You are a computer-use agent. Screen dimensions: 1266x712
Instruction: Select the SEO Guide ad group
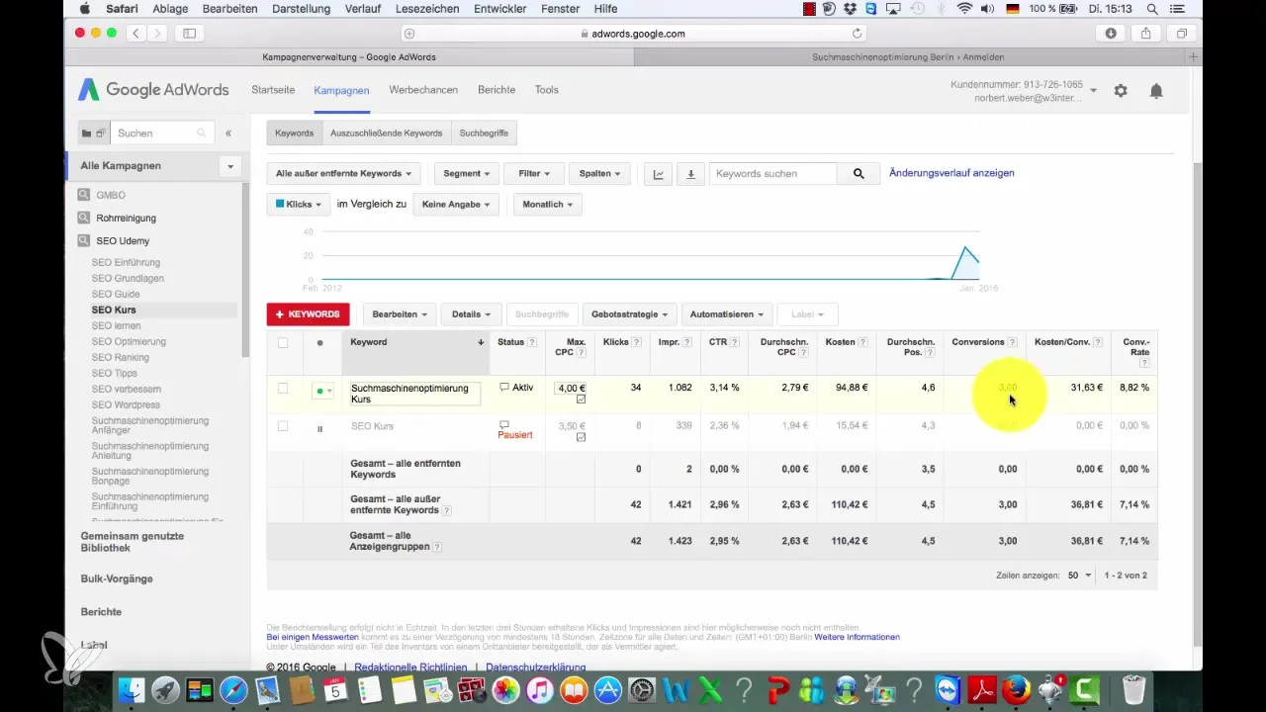coord(116,294)
